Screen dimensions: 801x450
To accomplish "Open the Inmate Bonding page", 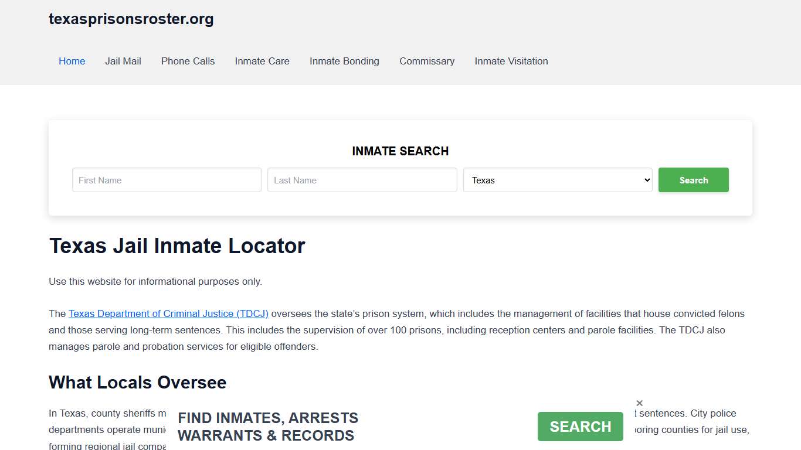I will click(344, 61).
